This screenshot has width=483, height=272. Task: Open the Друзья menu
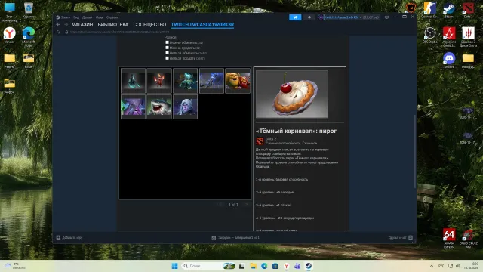88,17
